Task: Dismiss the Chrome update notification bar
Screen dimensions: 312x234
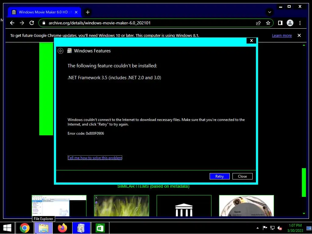Action: click(x=299, y=35)
